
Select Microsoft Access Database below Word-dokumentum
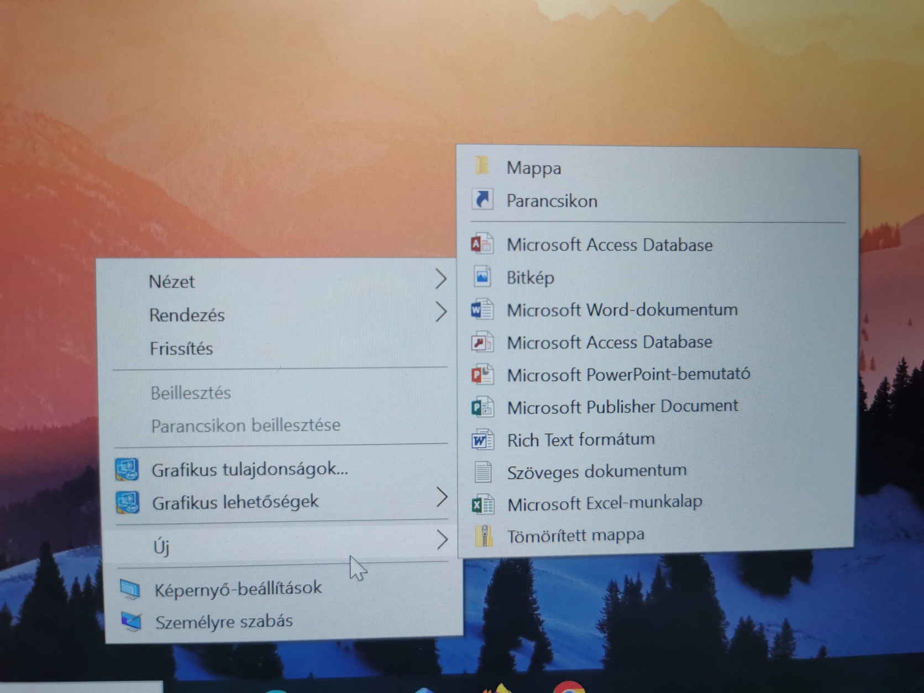tap(610, 343)
